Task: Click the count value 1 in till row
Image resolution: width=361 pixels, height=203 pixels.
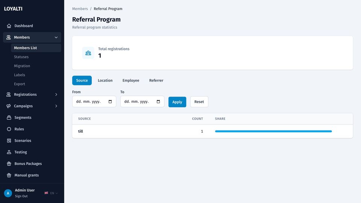Action: point(202,132)
